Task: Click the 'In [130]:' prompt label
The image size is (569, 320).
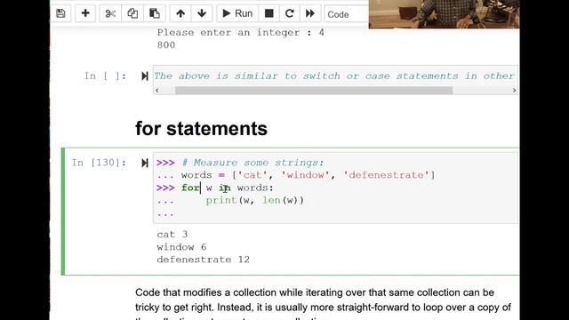Action: 99,163
